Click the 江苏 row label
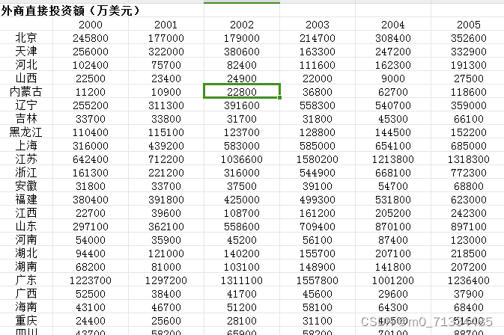This screenshot has width=504, height=335. 26,159
